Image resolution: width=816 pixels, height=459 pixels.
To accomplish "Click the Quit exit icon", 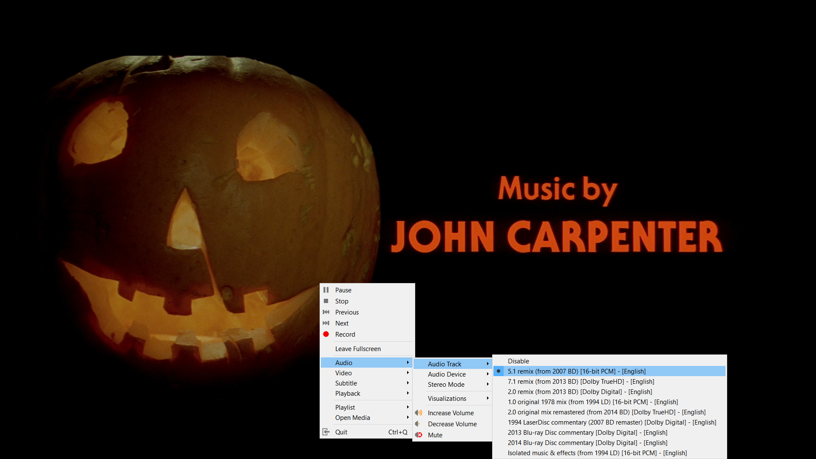I will coord(326,432).
